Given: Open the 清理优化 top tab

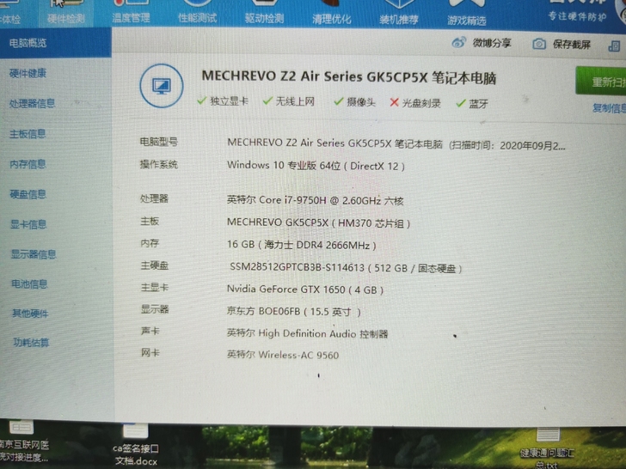Looking at the screenshot, I should (x=331, y=13).
